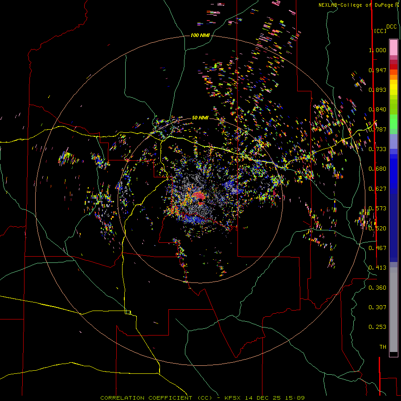Click the 0.360 value on the color scale
This screenshot has height=401, width=401.
(377, 288)
